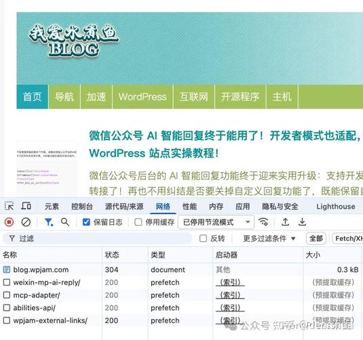
Task: Open the 微信公众号 AI 智能回复 article title
Action: tap(226, 144)
